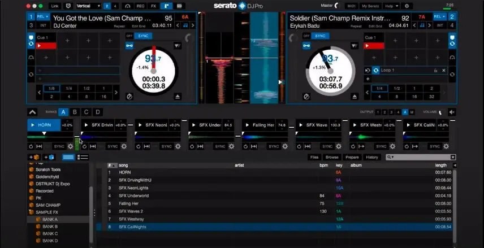Viewport: 484px width, 248px height.
Task: Adjust the sampler volume knob
Action: [x=440, y=112]
